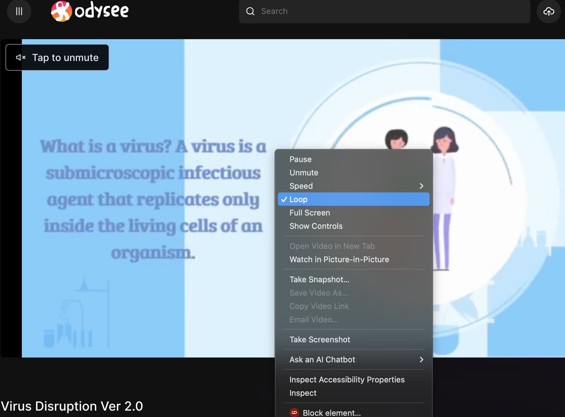
Task: Click the cloud upload icon
Action: coord(548,12)
